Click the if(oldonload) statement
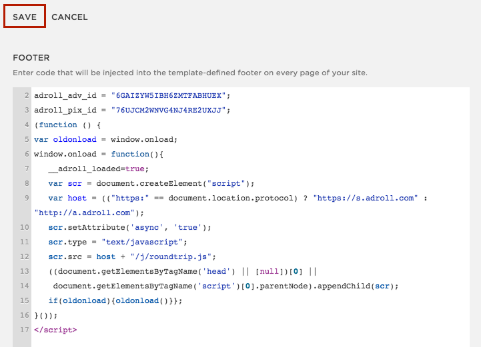Viewport: 481px width, 347px height. click(115, 301)
